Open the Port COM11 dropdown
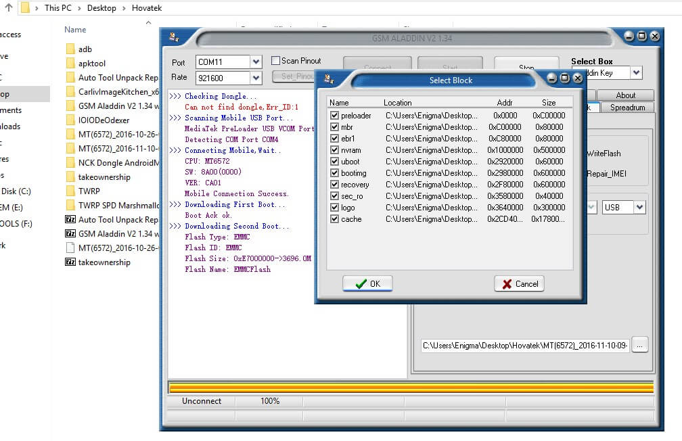This screenshot has width=682, height=441. 256,62
